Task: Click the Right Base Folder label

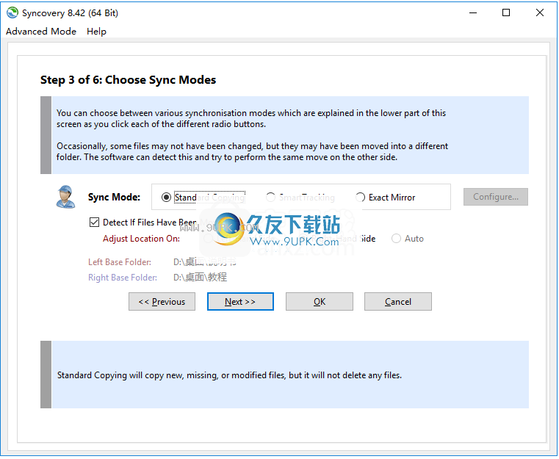Action: point(123,278)
